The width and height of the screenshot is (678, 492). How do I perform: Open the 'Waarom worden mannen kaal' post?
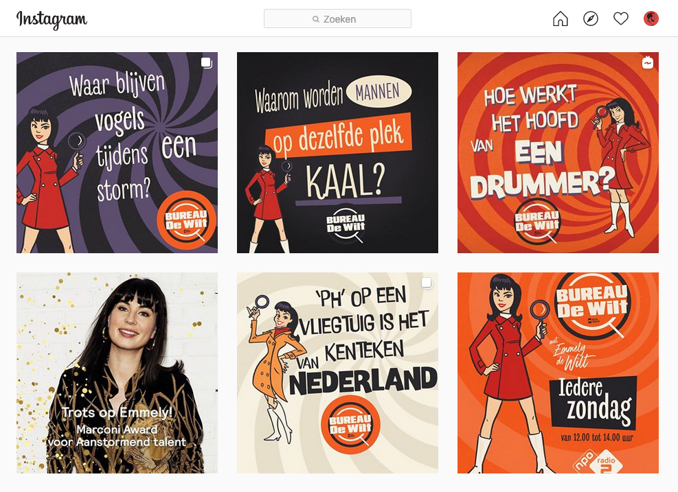(338, 152)
